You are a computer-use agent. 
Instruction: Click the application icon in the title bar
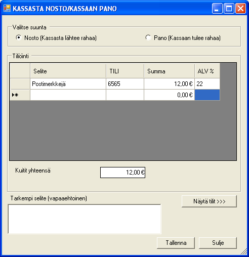pyautogui.click(x=7, y=8)
